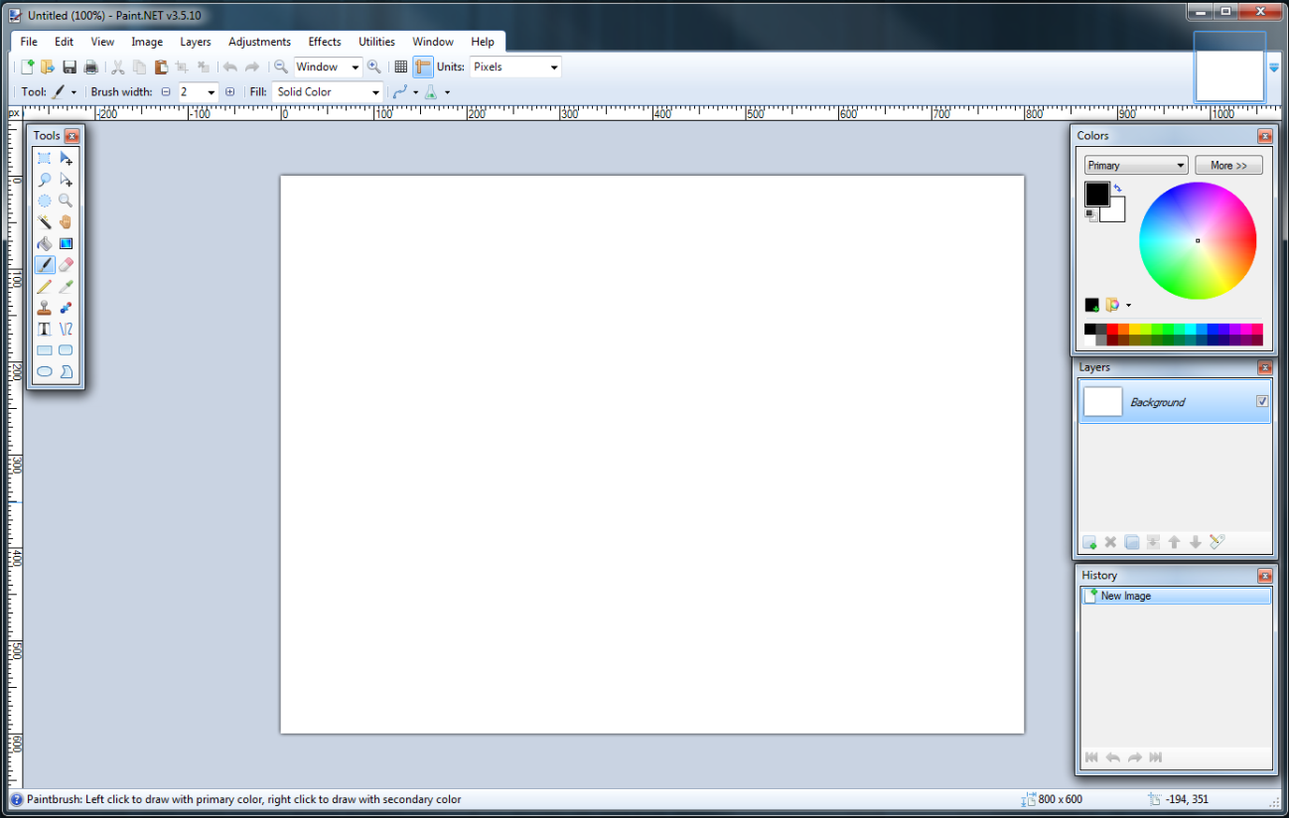Choose the Color Picker eyedropper tool

pos(66,286)
